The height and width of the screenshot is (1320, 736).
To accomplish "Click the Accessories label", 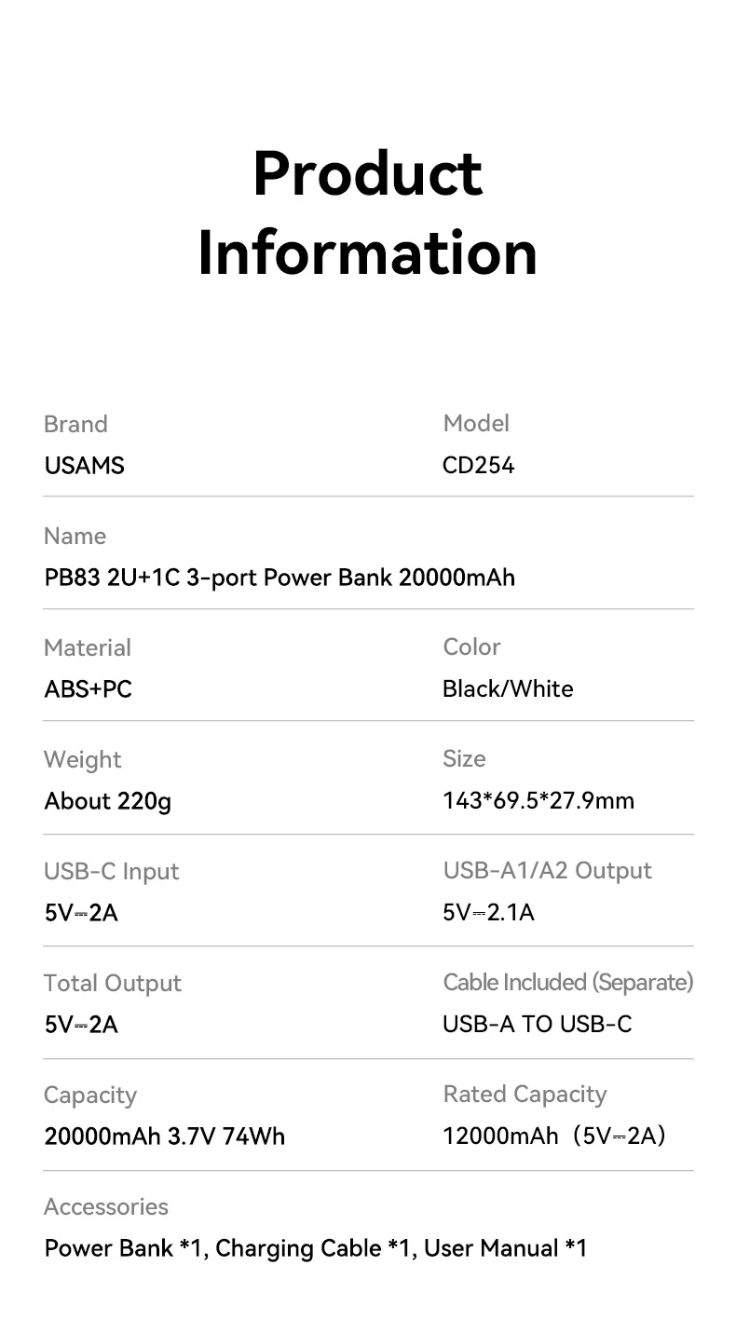I will point(106,1206).
